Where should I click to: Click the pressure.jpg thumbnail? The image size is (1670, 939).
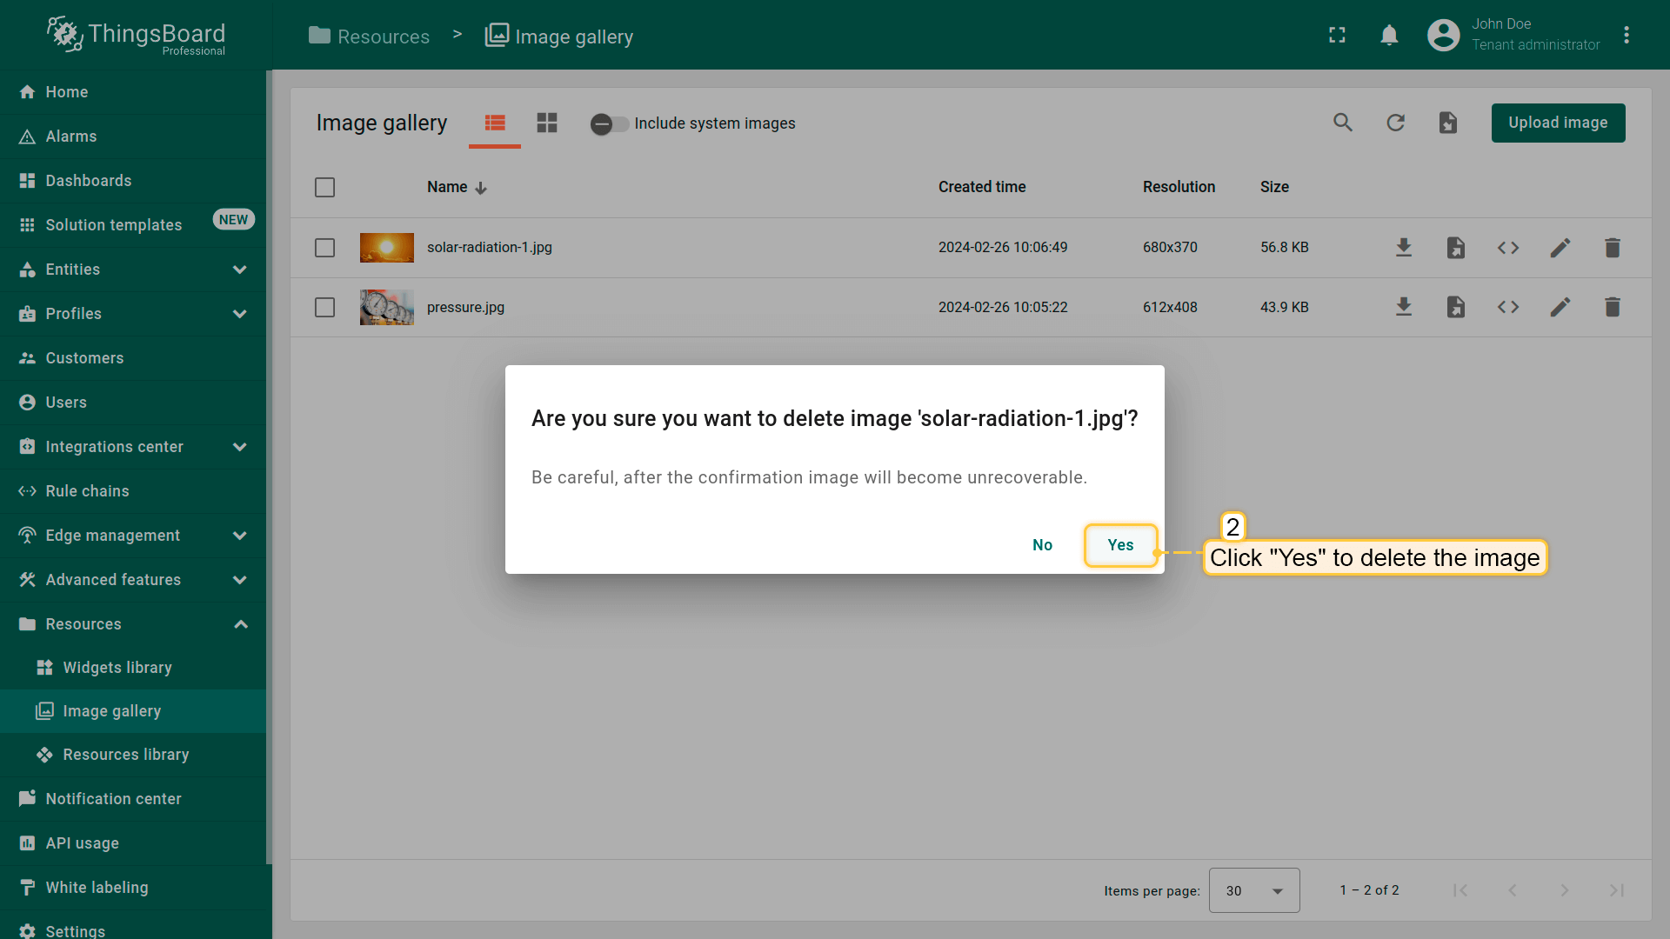(386, 307)
